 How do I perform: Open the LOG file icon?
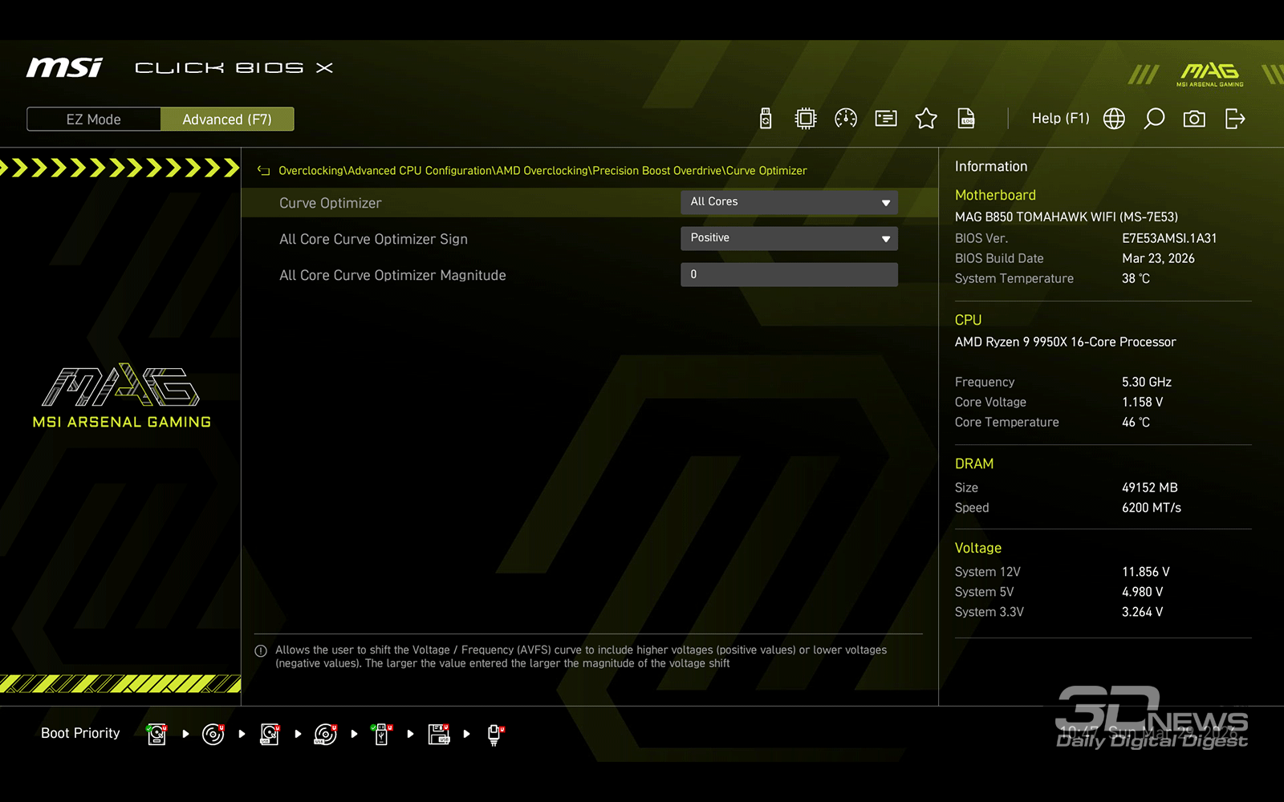click(966, 119)
